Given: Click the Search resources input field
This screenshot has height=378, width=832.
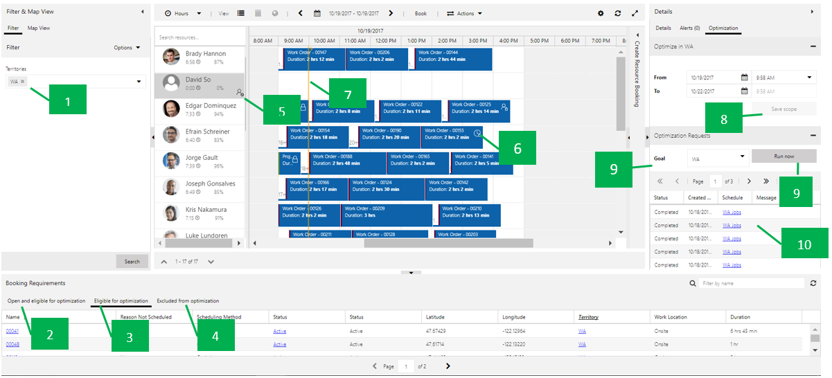Looking at the screenshot, I should [200, 37].
